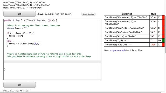This screenshot has height=93, width=166.
Task: Click the expected cell frontTimes("Abc", 0)
Action: tap(127, 44)
